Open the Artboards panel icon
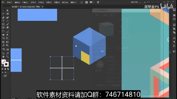 [174, 19]
